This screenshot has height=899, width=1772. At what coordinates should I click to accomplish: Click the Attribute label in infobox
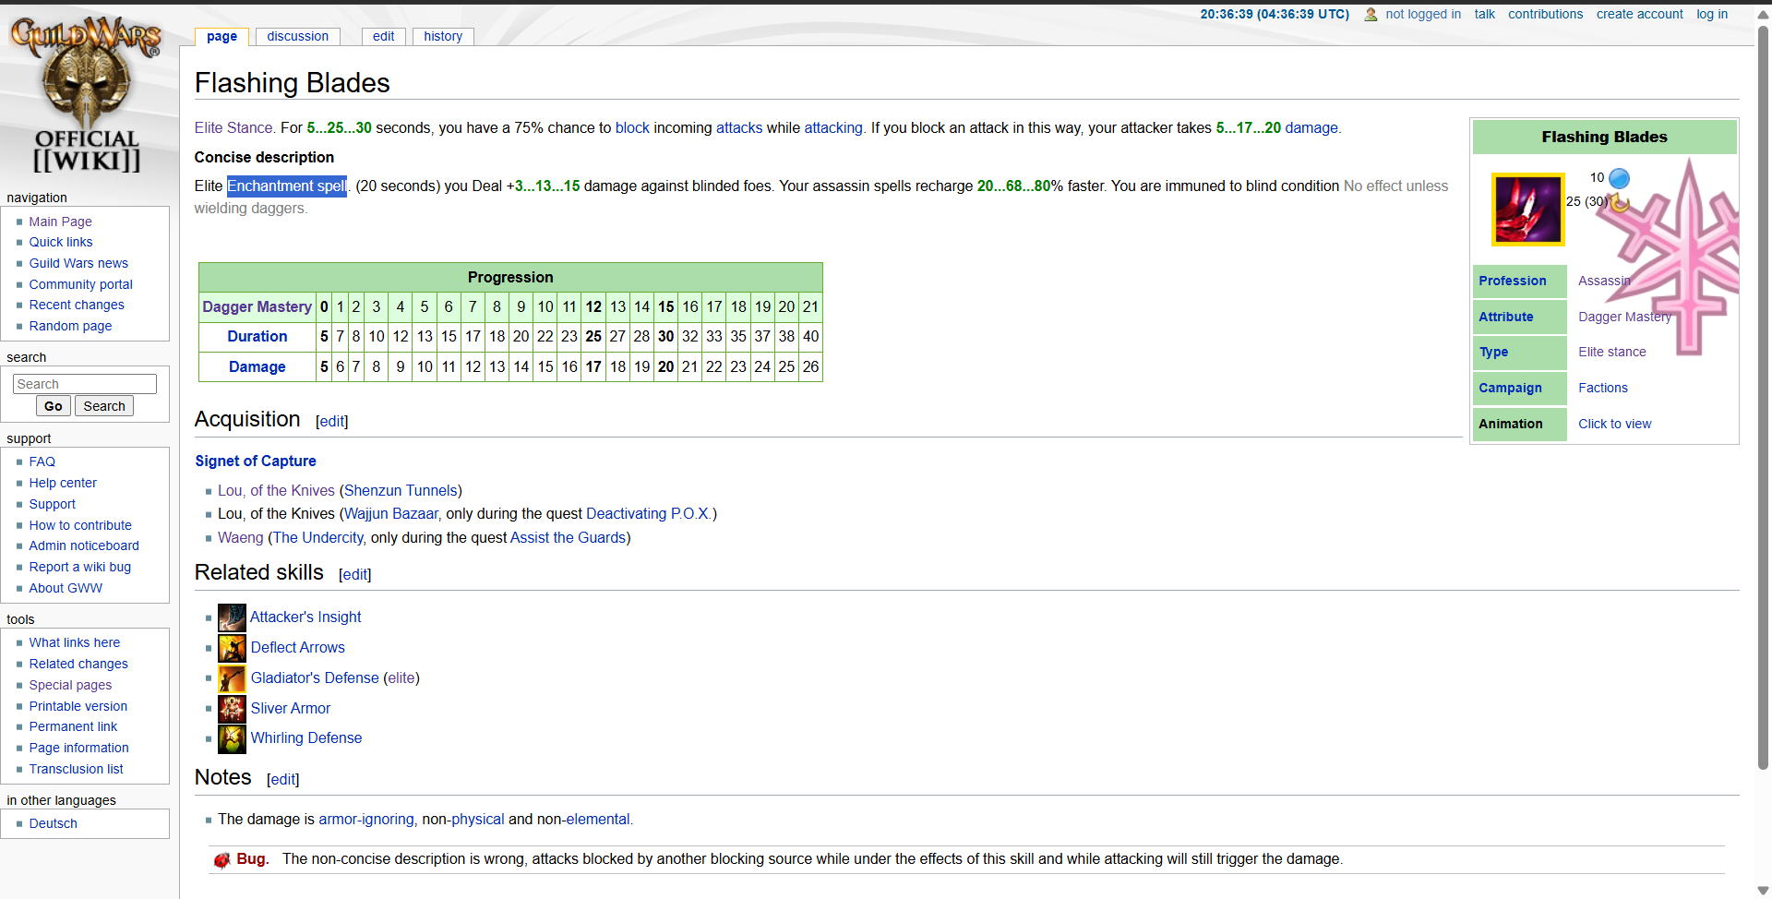pyautogui.click(x=1505, y=317)
